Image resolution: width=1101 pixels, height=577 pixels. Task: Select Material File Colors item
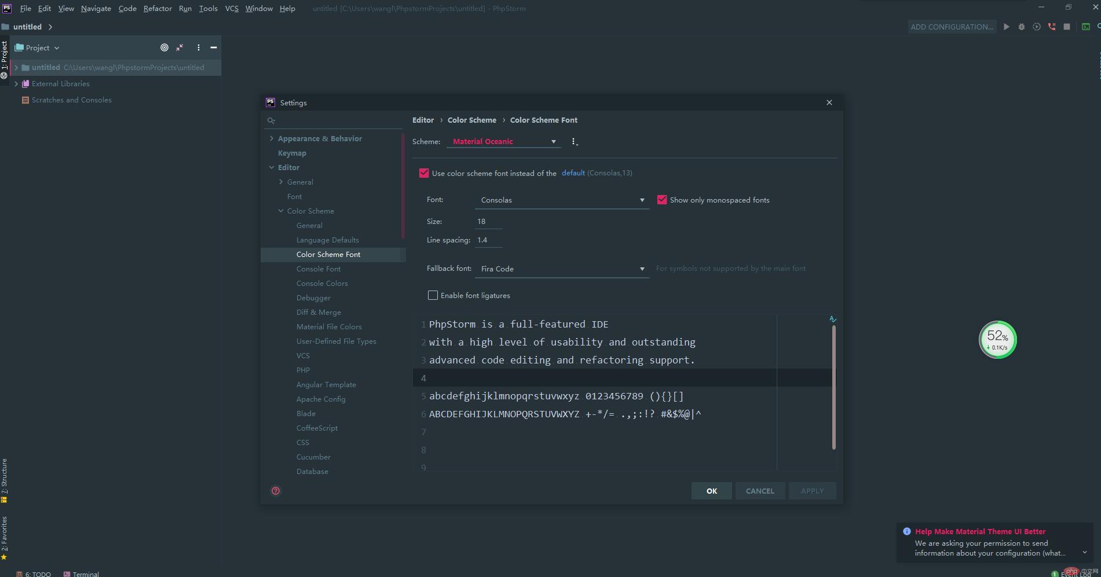[x=329, y=326]
